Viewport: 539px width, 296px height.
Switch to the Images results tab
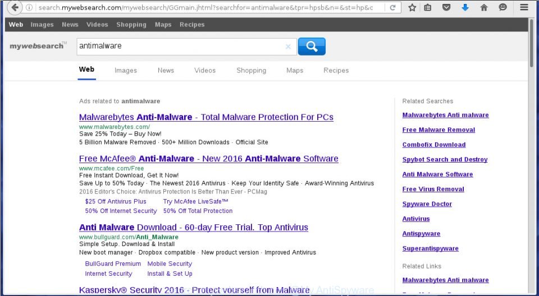tap(125, 71)
